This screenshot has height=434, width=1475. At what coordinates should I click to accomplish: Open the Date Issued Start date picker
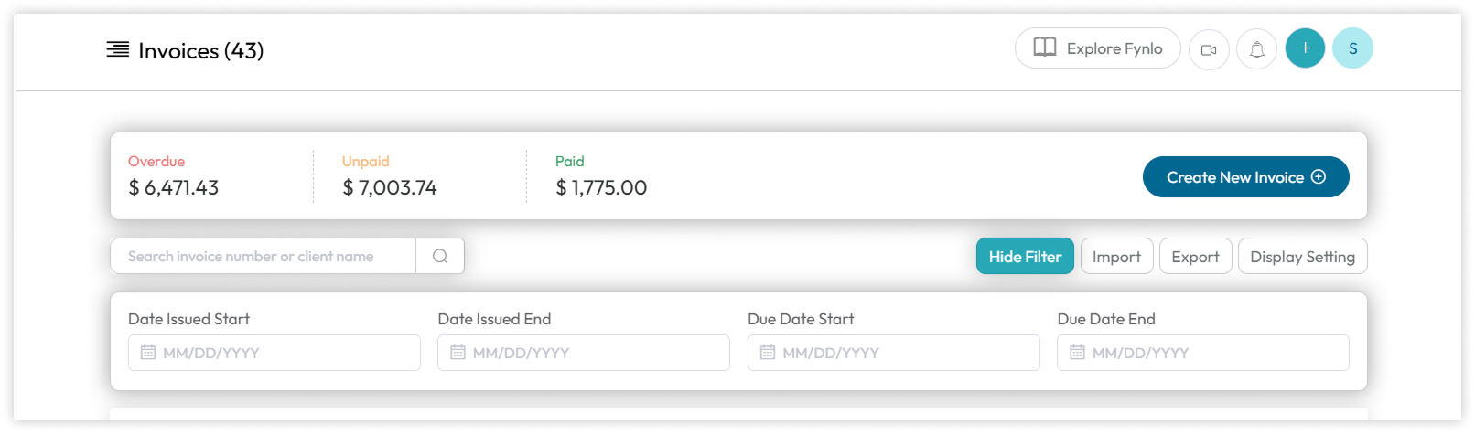275,353
